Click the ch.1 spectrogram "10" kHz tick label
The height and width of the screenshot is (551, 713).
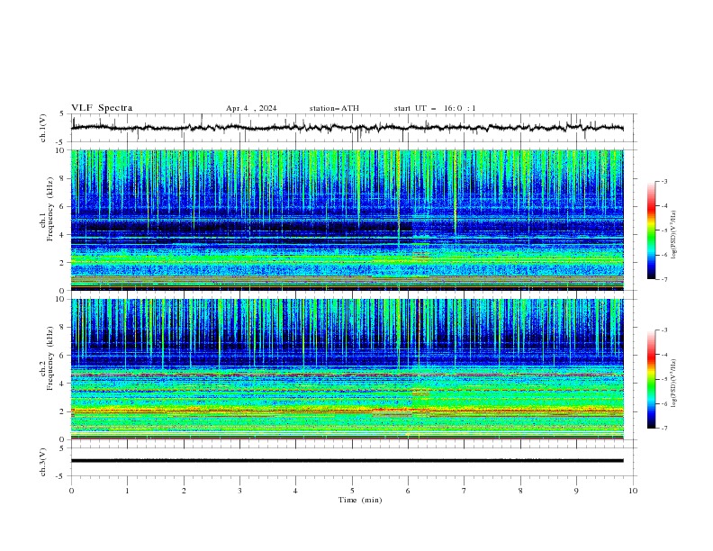[x=60, y=150]
